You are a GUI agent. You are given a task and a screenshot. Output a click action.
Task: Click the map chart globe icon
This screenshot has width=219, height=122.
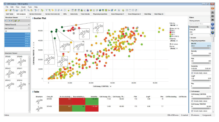[x=100, y=10]
